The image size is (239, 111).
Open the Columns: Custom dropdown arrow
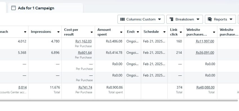tap(159, 19)
